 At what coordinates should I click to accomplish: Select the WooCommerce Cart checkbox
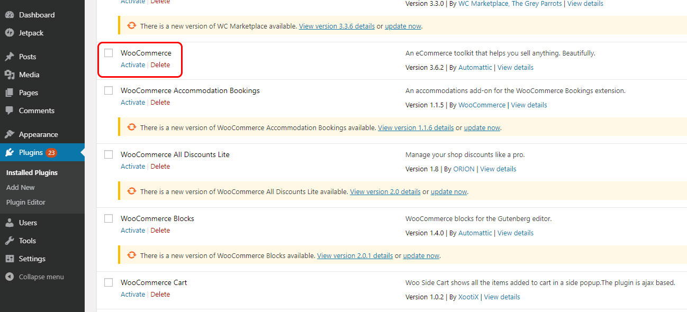coord(109,282)
